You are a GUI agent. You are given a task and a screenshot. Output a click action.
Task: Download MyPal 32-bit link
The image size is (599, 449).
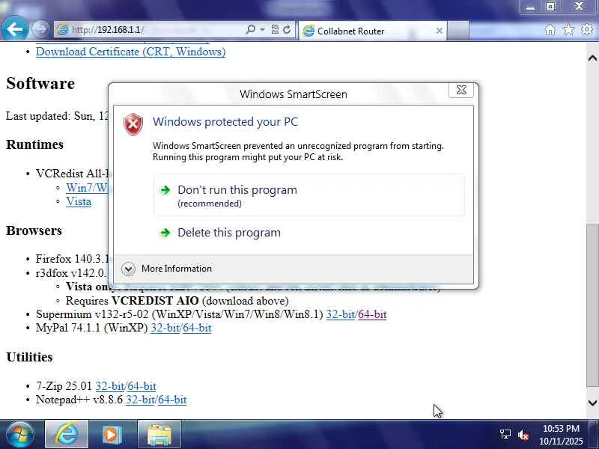tap(165, 328)
